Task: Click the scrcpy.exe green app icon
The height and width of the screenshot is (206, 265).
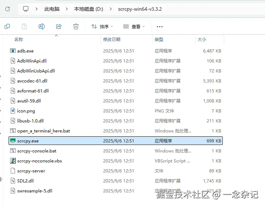Action: pyautogui.click(x=13, y=141)
